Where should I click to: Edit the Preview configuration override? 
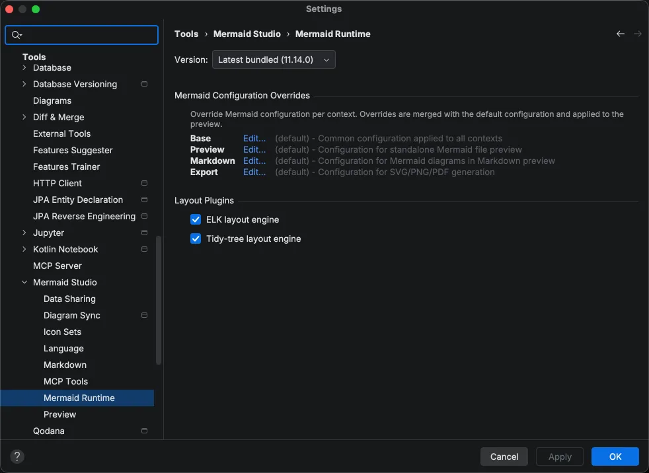click(254, 149)
